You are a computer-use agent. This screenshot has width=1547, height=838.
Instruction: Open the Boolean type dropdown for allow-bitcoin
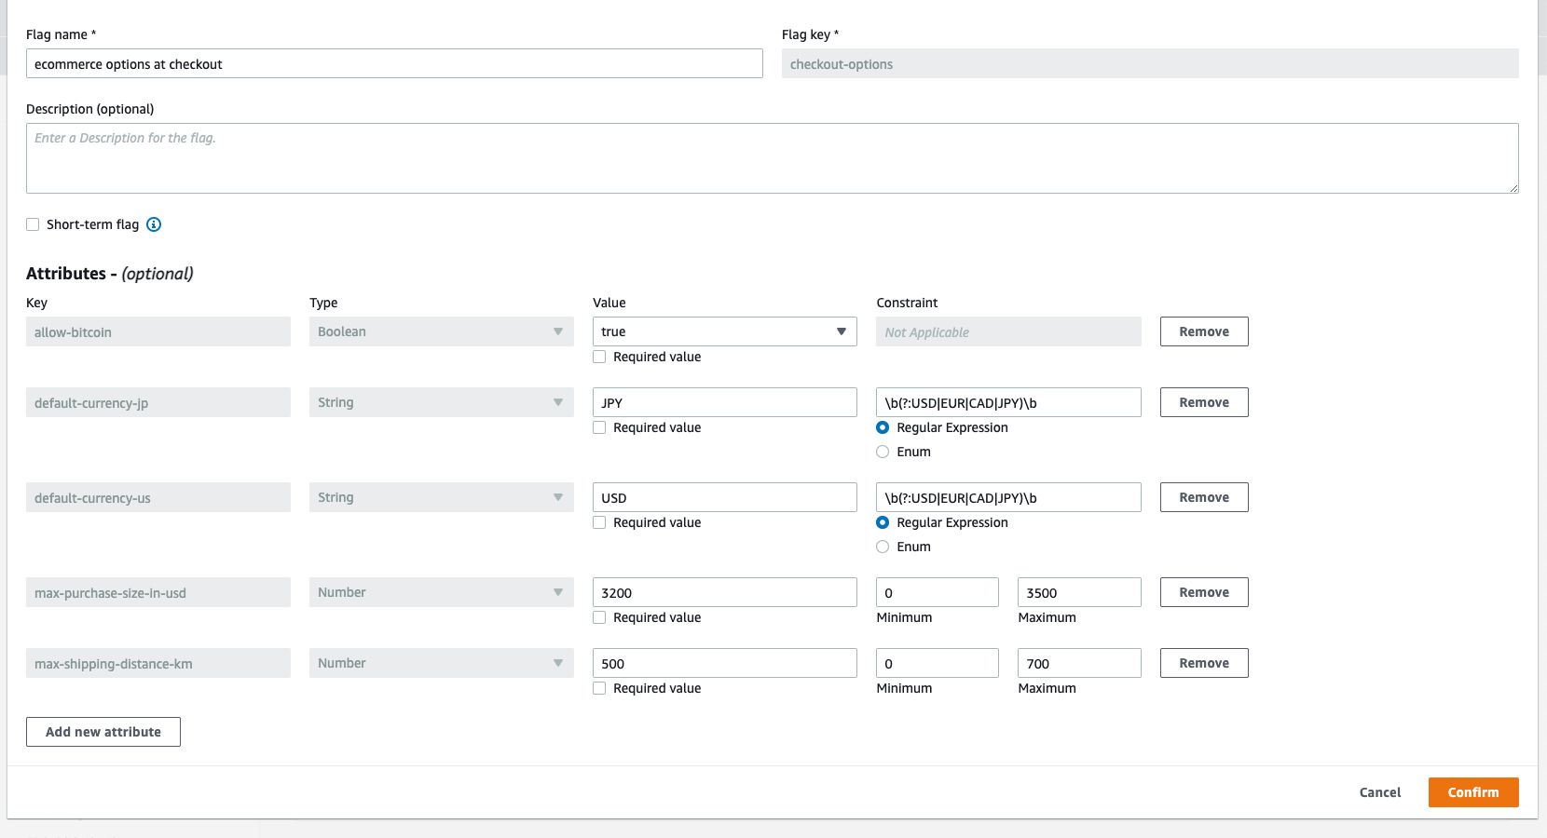click(x=442, y=331)
